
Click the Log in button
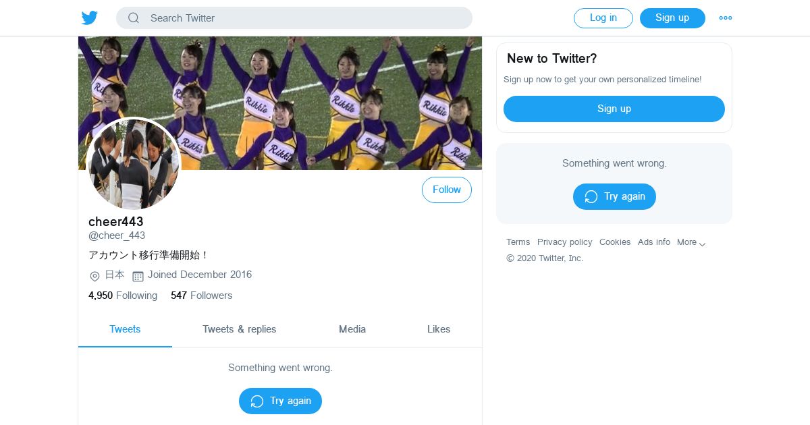[x=603, y=18]
